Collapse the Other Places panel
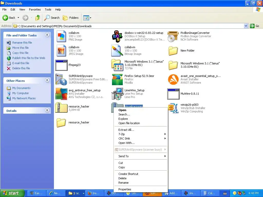Viewport: 263px width, 197px height. tap(47, 80)
